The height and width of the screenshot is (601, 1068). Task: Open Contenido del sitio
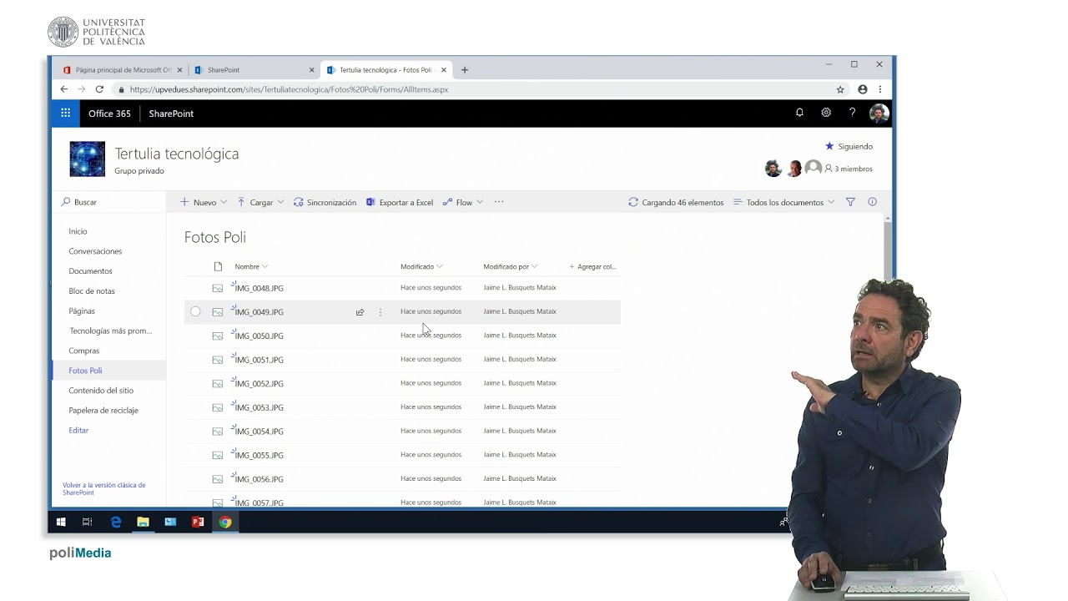(101, 391)
